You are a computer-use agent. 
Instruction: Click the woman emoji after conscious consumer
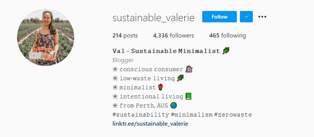click(189, 69)
